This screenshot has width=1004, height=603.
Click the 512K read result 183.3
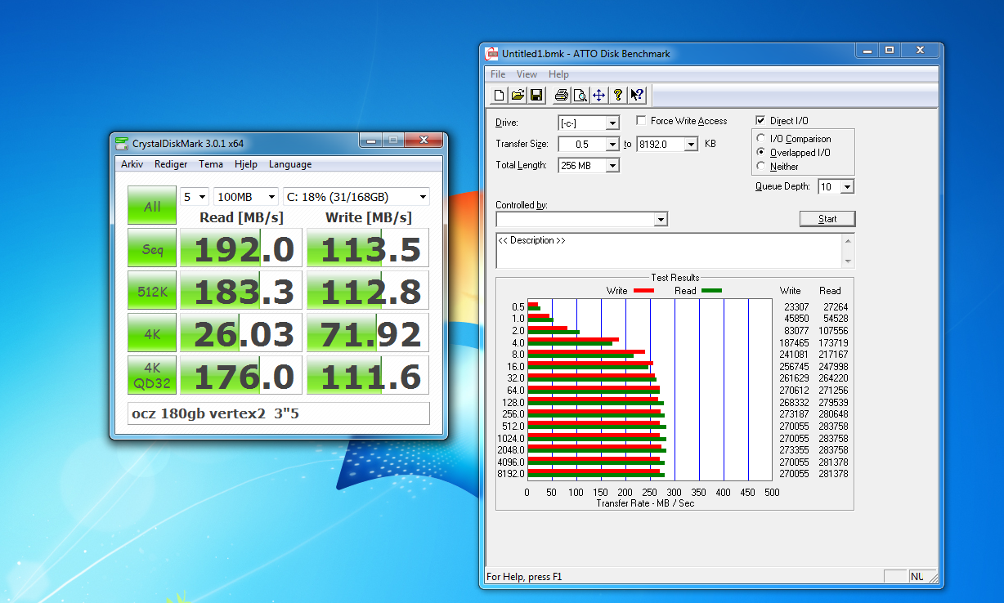tap(241, 291)
